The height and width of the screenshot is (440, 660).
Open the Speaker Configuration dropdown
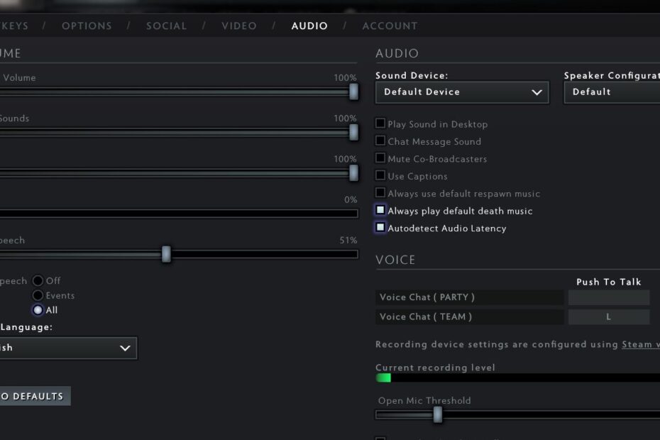click(x=612, y=92)
